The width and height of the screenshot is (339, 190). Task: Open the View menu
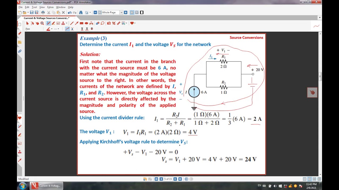[42, 7]
